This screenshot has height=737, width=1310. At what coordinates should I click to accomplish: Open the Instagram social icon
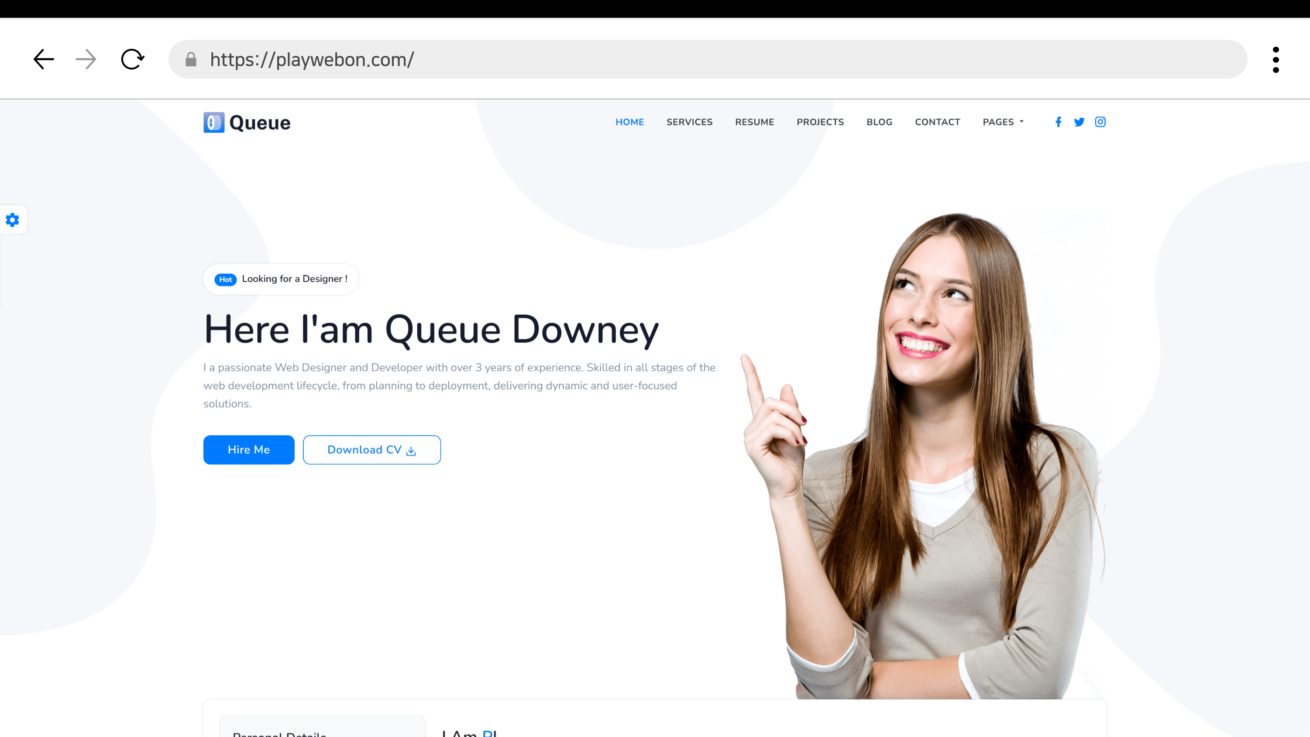(1100, 122)
